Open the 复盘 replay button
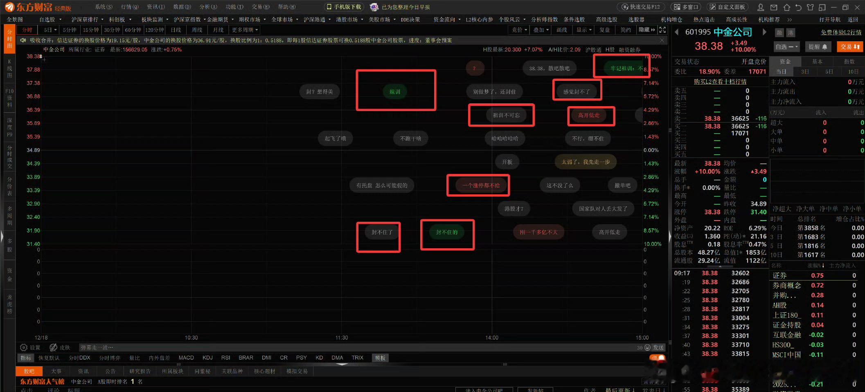The height and width of the screenshot is (392, 865). (x=605, y=30)
